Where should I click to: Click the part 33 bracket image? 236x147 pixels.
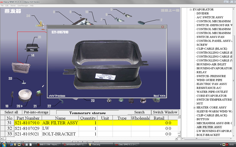24,82
